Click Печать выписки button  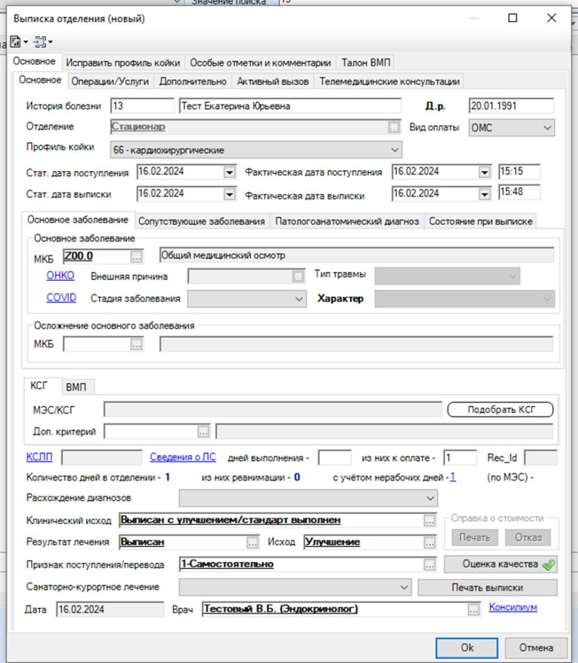[487, 587]
